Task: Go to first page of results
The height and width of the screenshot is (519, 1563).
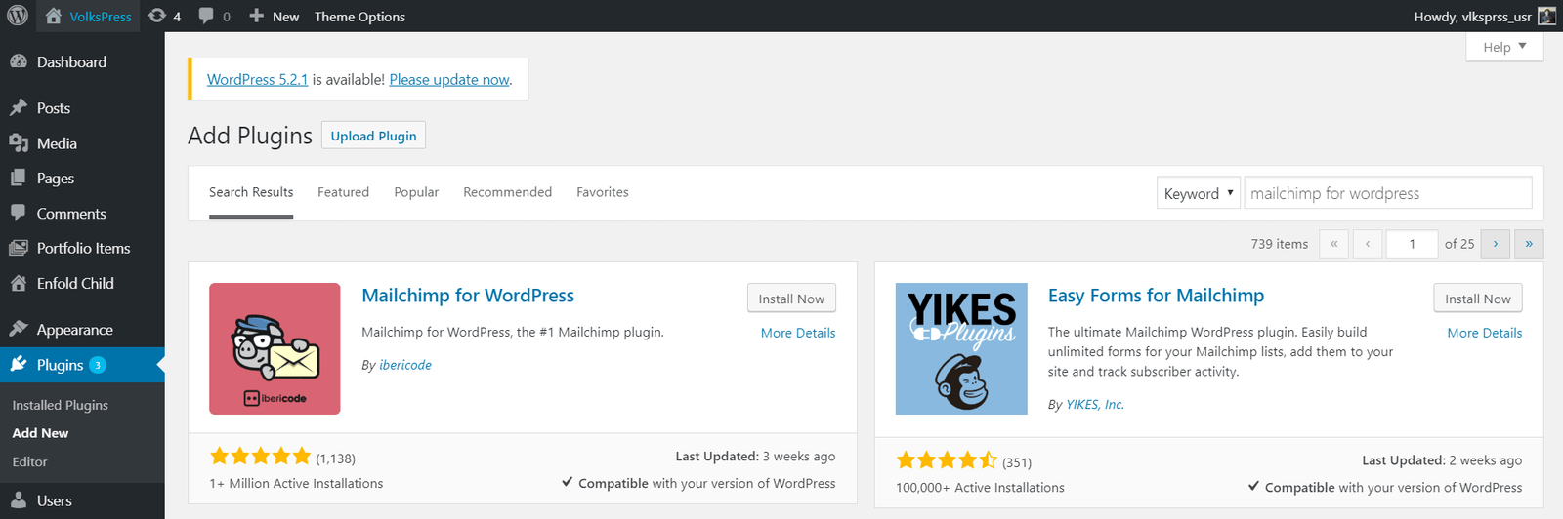Action: 1333,244
